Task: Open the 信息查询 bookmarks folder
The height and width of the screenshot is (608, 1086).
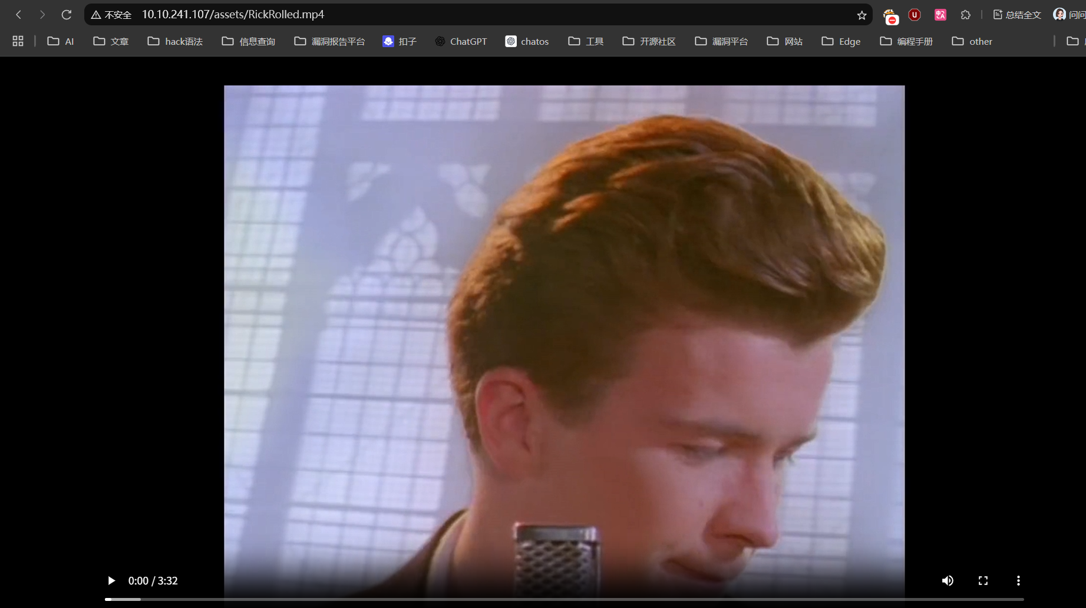Action: click(249, 41)
